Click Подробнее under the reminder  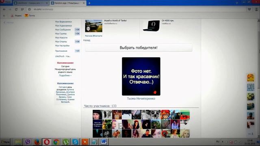tap(65, 75)
